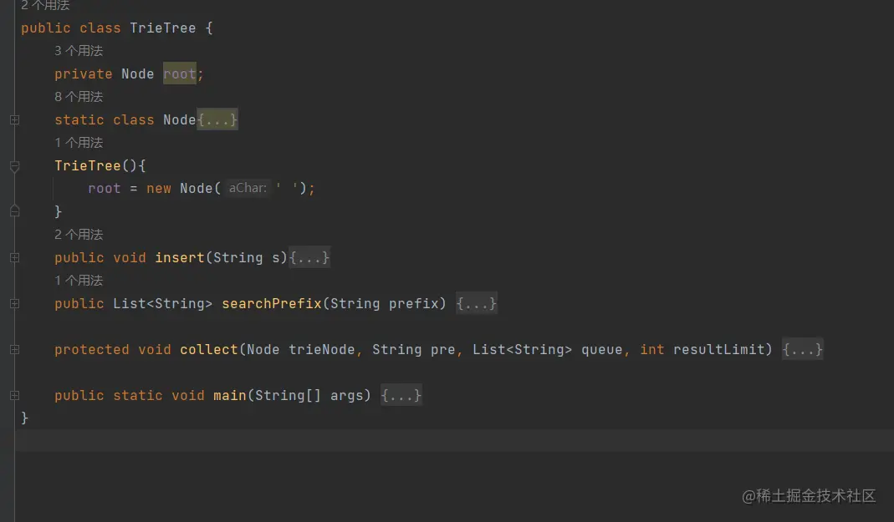
Task: Click List<String> return type of searchPrefix
Action: click(162, 303)
